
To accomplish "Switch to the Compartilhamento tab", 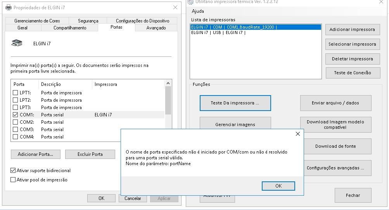I will click(x=70, y=28).
